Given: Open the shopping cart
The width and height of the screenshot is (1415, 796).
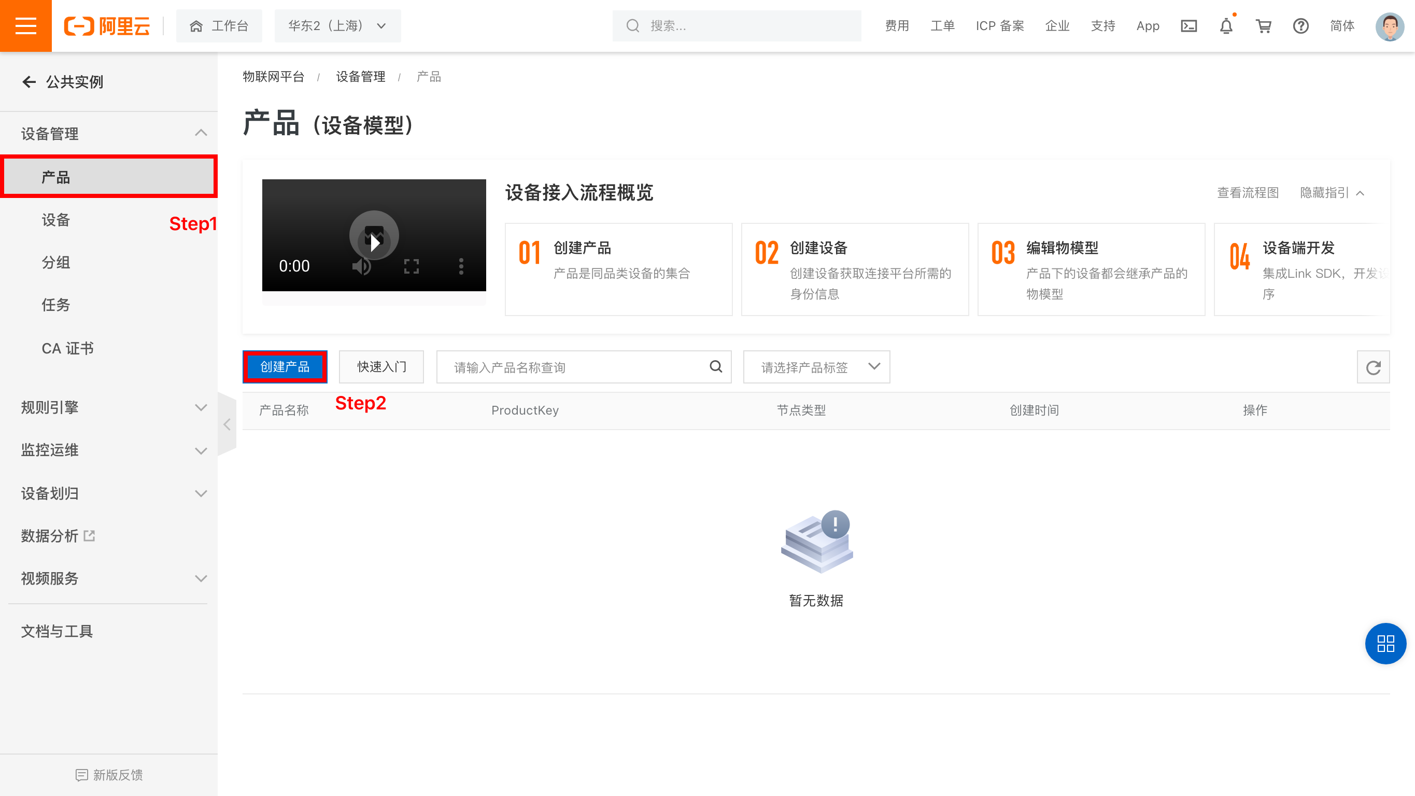Looking at the screenshot, I should click(1264, 26).
